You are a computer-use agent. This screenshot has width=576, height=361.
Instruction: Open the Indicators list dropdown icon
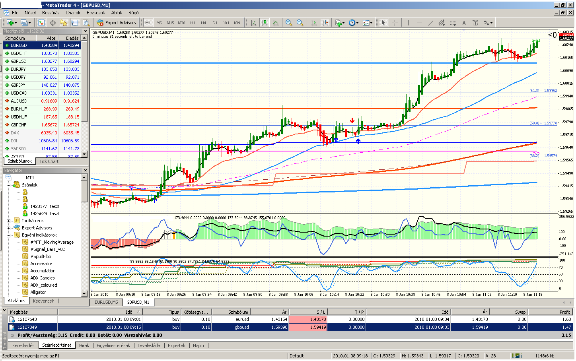coord(339,23)
